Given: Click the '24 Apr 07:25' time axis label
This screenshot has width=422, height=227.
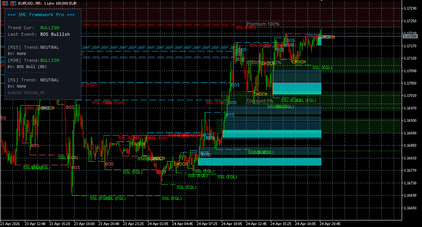Looking at the screenshot, I should click(207, 224).
